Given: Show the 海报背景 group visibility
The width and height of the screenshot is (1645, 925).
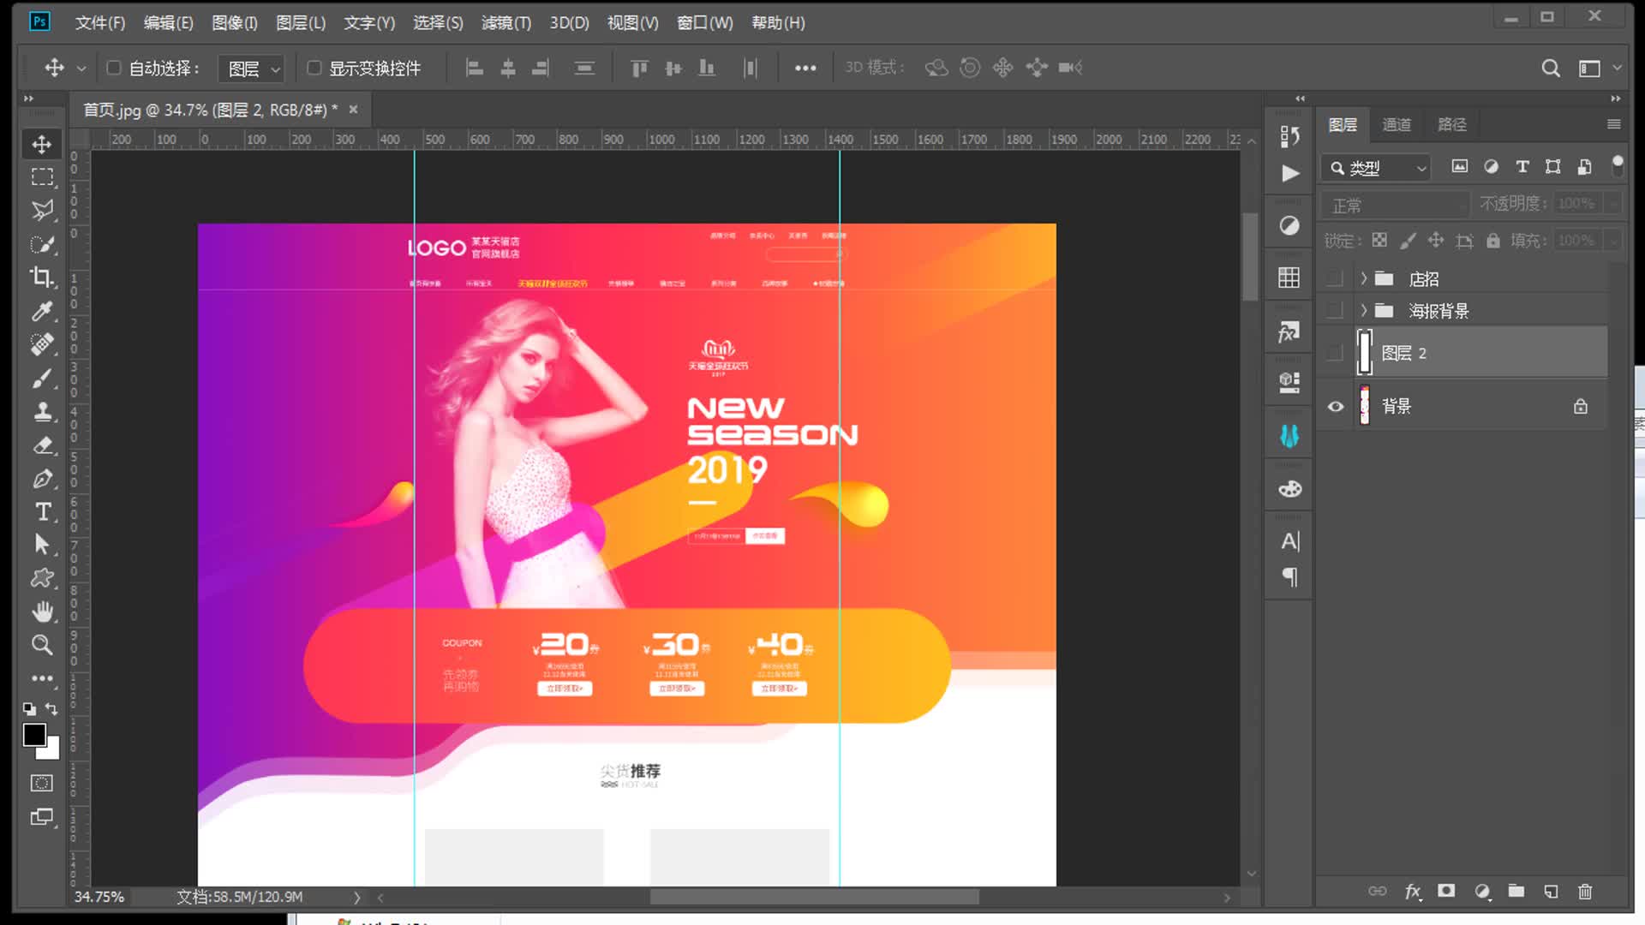Looking at the screenshot, I should pos(1335,310).
